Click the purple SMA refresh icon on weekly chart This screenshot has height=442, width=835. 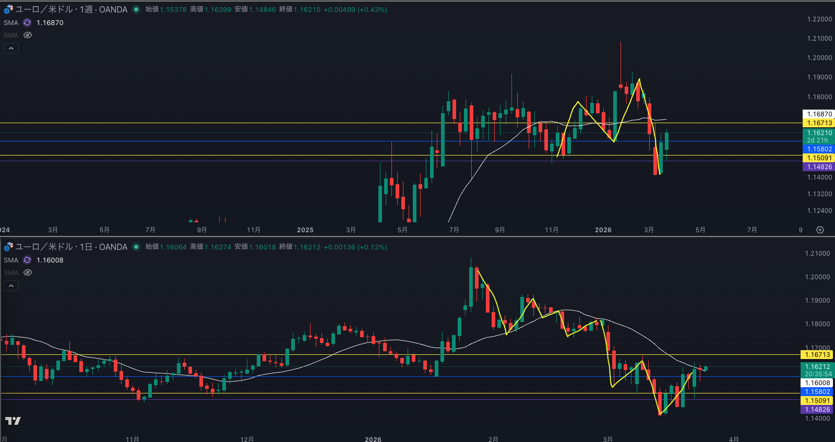point(27,23)
